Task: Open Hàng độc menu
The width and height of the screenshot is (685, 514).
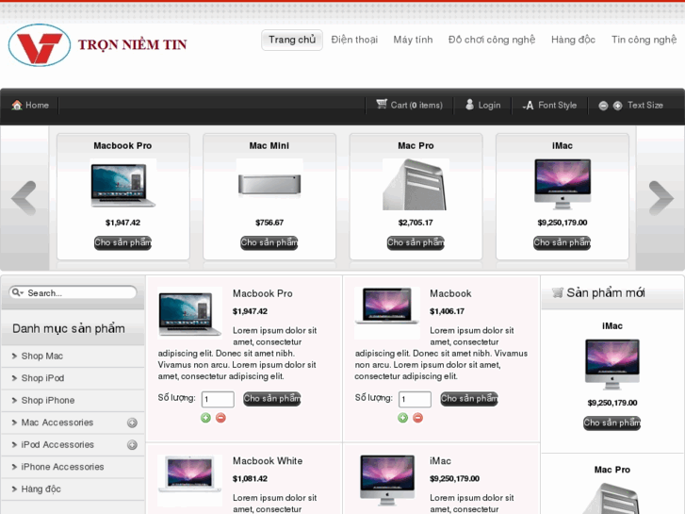Action: [x=573, y=40]
